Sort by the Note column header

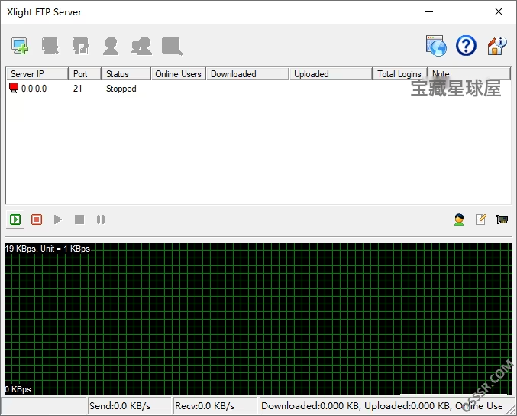(469, 73)
